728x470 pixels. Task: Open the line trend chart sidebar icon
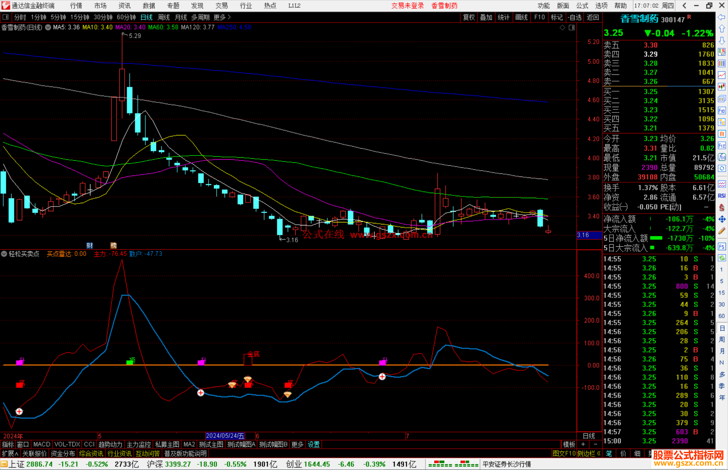coord(722,75)
